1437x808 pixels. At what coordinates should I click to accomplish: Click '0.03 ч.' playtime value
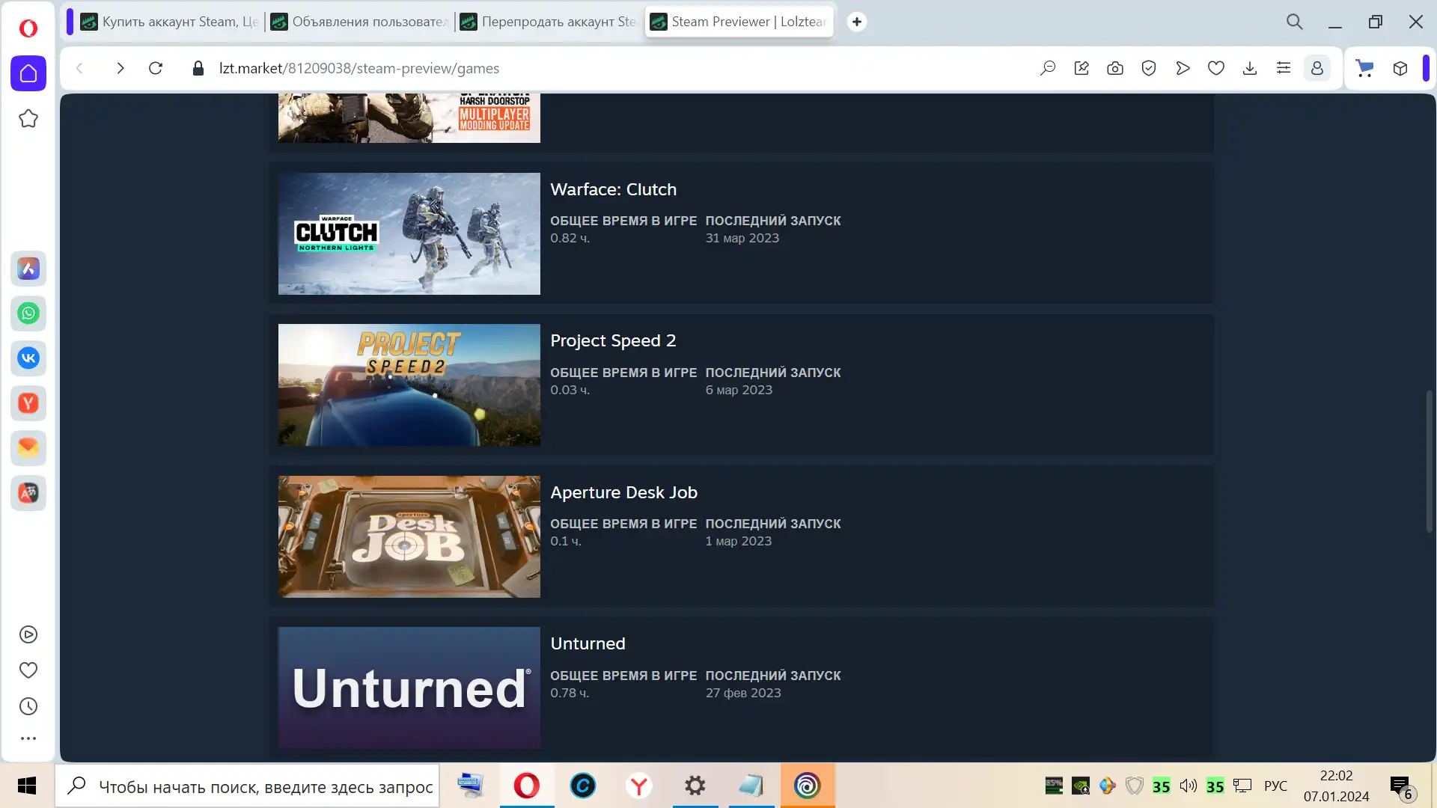570,390
